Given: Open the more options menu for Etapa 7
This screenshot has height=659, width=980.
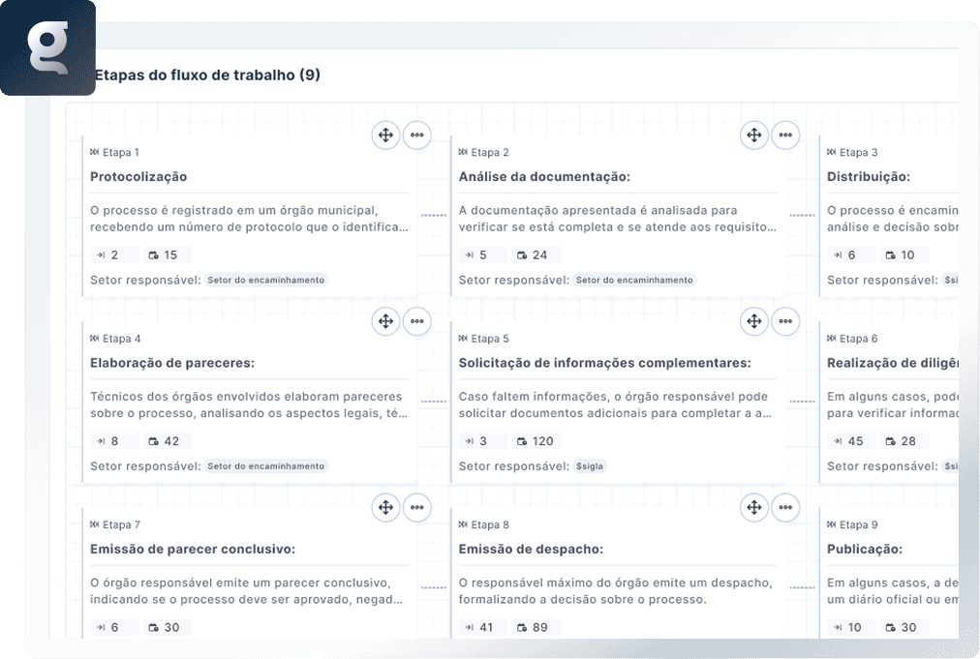Looking at the screenshot, I should click(416, 507).
